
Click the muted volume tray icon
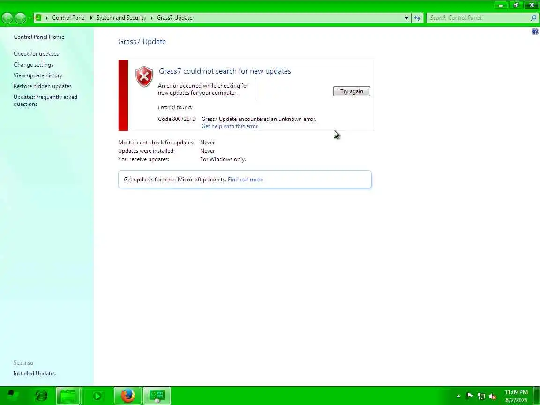tap(493, 397)
